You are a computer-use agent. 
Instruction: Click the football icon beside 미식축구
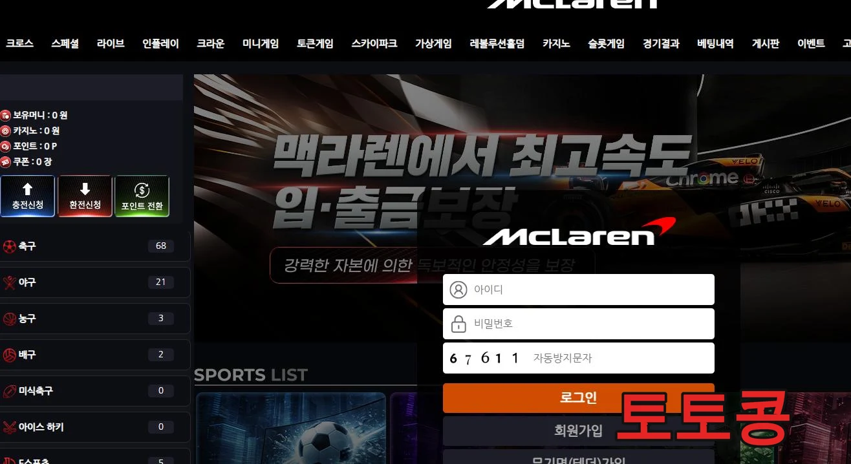[9, 391]
